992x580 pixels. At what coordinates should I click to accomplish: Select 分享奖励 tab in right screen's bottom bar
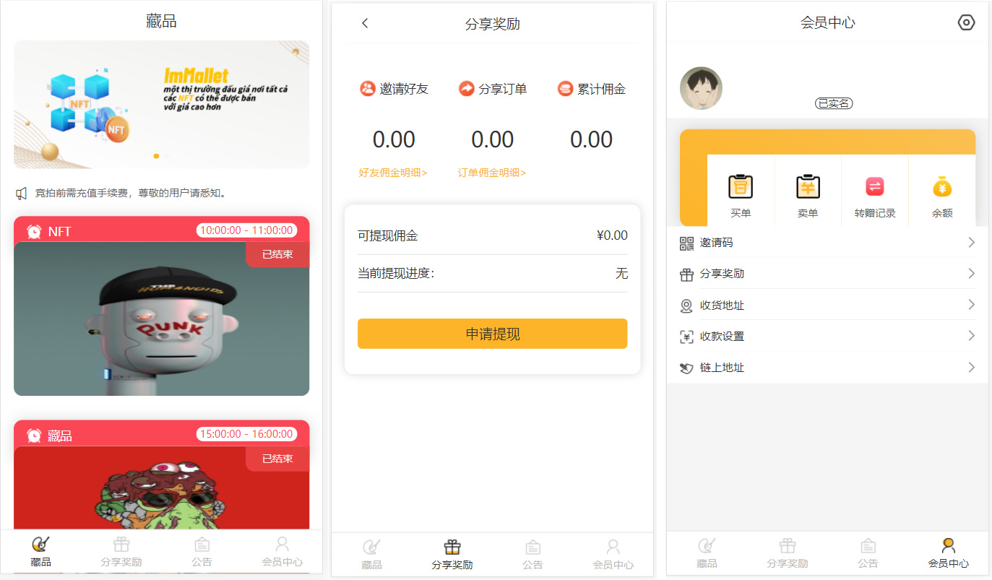coord(787,553)
